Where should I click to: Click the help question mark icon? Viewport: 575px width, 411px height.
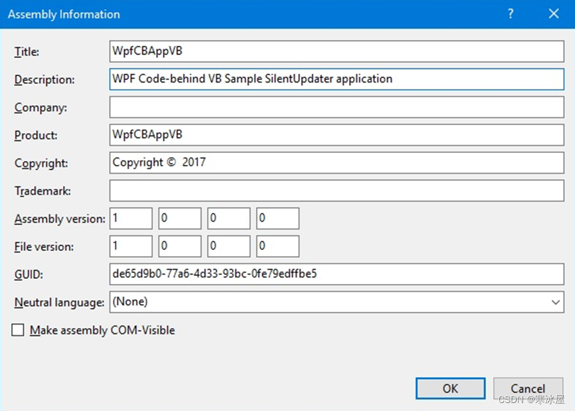[x=510, y=14]
